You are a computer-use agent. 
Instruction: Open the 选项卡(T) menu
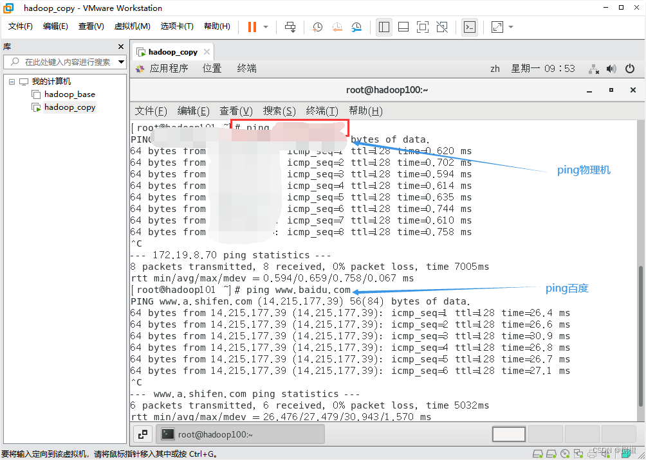[177, 26]
